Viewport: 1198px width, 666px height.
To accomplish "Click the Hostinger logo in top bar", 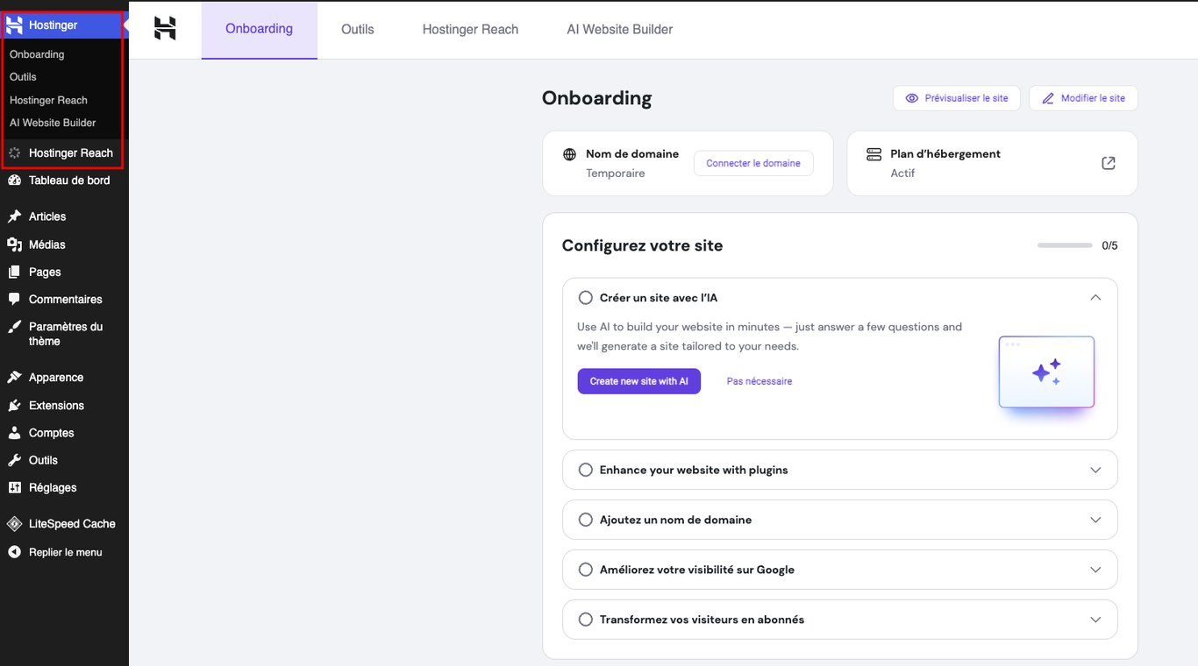I will (x=165, y=29).
